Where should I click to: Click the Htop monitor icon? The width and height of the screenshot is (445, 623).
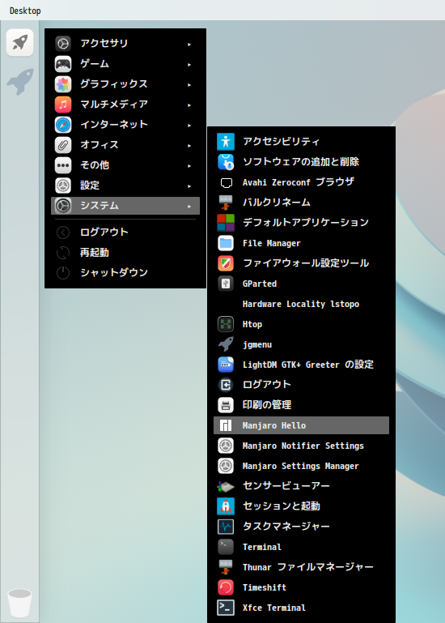point(226,324)
